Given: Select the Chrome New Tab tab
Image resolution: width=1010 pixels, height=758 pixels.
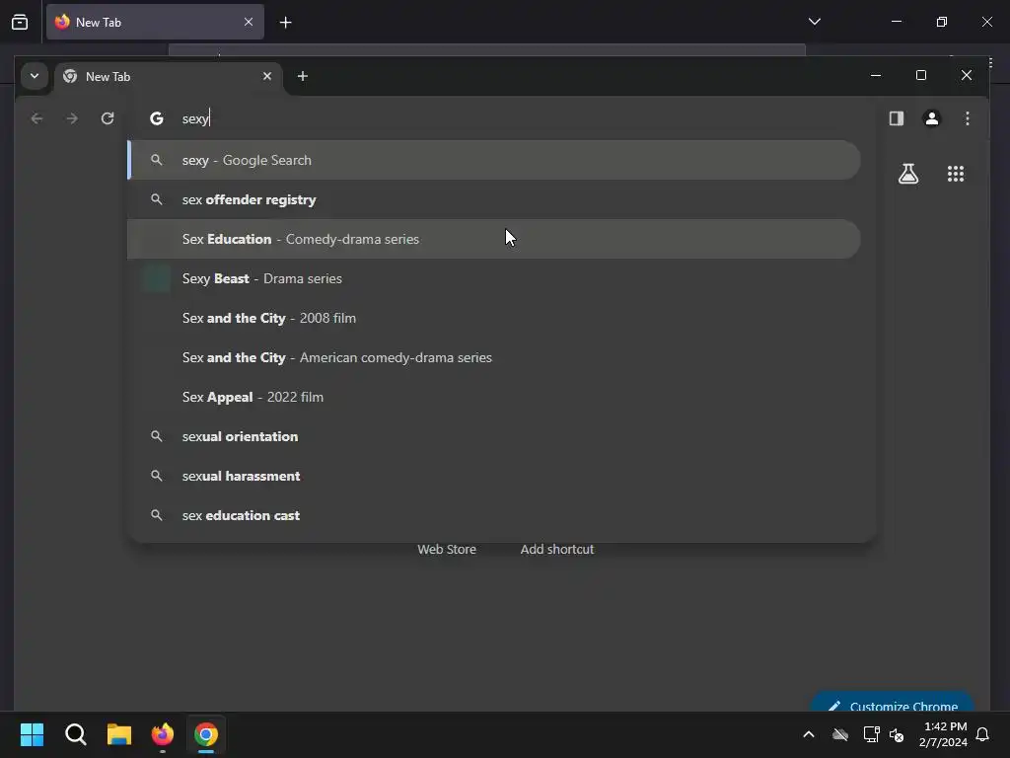Looking at the screenshot, I should coord(170,77).
